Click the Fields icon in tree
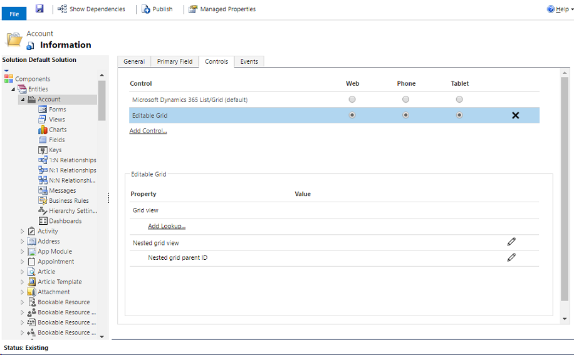Image resolution: width=574 pixels, height=355 pixels. [43, 140]
